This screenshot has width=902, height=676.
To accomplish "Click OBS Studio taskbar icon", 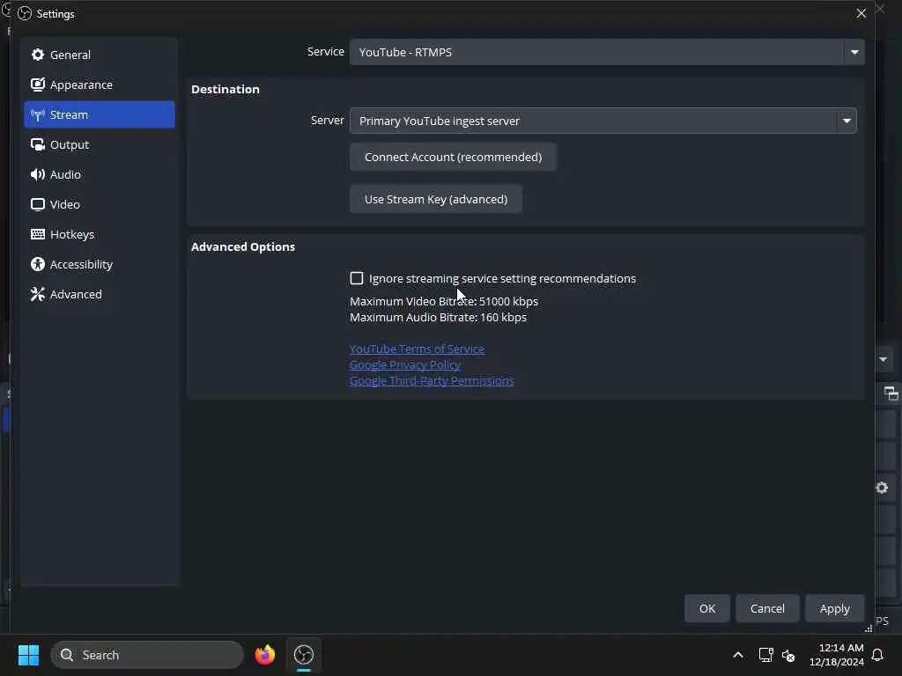I will tap(304, 655).
